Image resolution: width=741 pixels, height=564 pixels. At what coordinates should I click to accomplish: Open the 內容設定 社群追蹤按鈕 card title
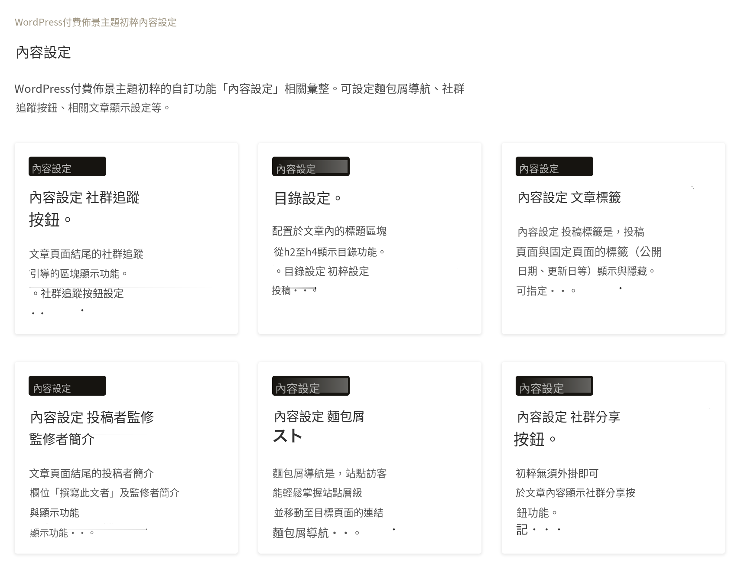84,209
